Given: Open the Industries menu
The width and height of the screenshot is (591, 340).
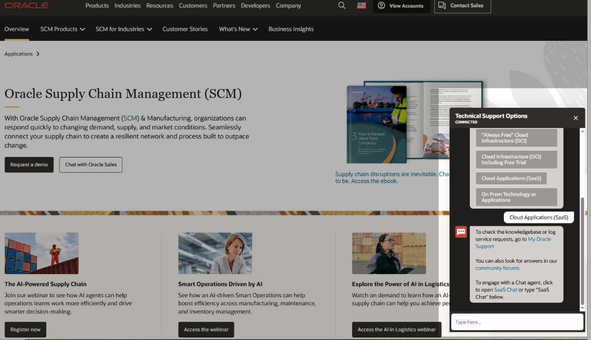Looking at the screenshot, I should [128, 5].
